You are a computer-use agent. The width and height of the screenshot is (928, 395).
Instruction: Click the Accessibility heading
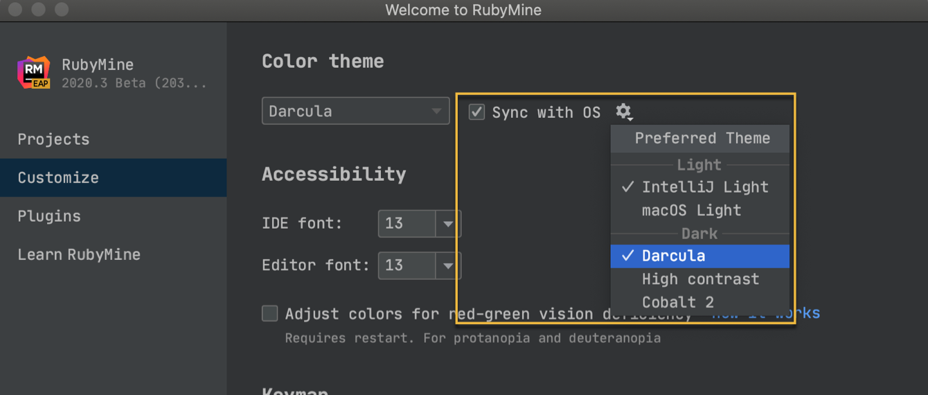point(334,174)
